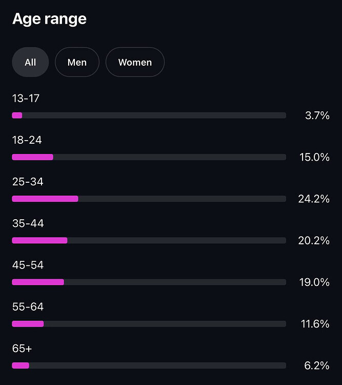Click the 25-34 age label
342x385 pixels.
tap(28, 182)
